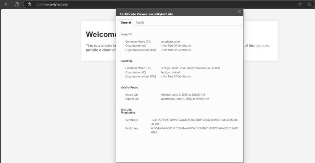The width and height of the screenshot is (315, 163).
Task: Click the Expires On label
Action: 132,99
